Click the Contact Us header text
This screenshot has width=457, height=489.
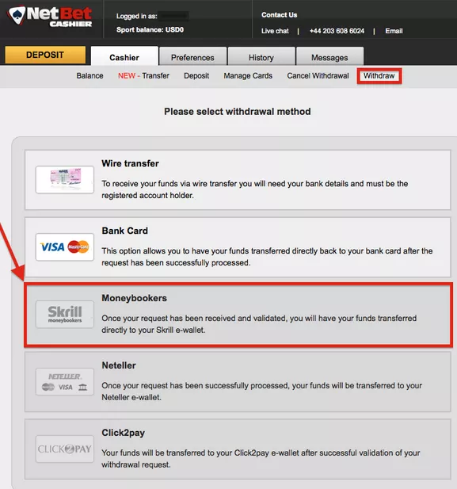[280, 15]
